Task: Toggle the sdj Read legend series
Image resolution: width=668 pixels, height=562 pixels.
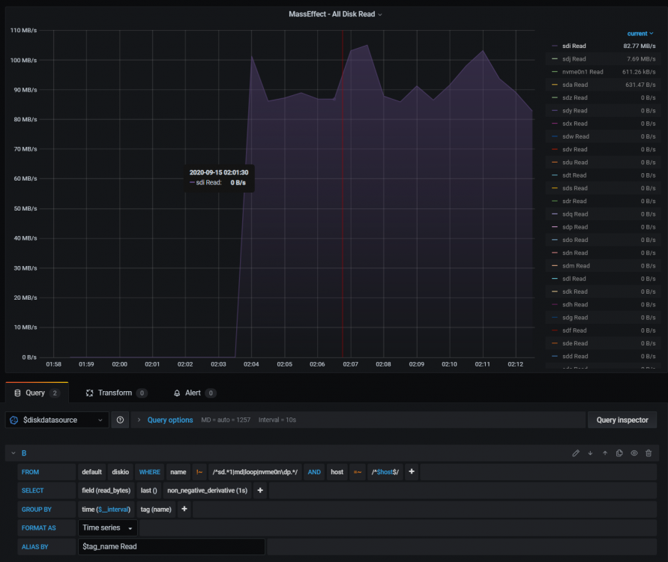Action: tap(574, 58)
